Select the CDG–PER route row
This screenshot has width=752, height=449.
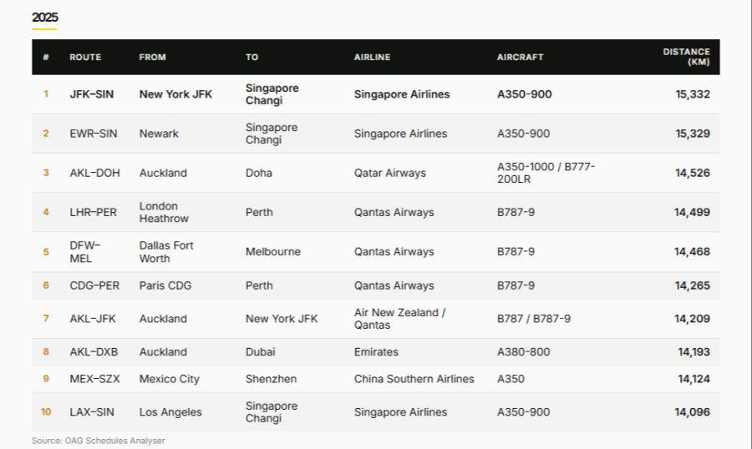375,285
